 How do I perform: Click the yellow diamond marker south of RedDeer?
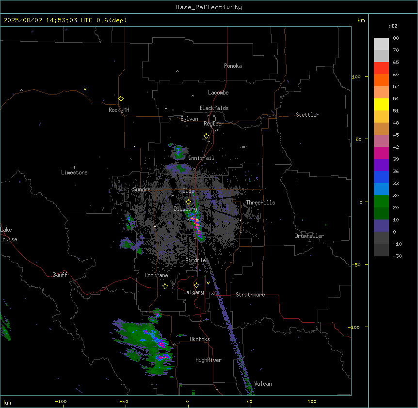click(x=207, y=136)
